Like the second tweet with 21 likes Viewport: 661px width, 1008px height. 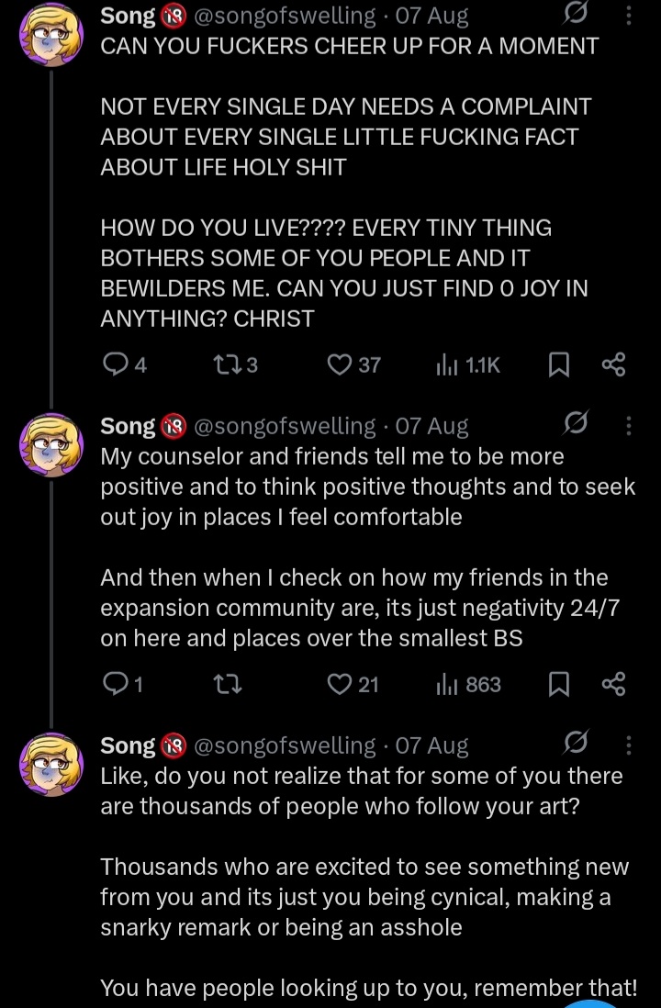pos(341,684)
